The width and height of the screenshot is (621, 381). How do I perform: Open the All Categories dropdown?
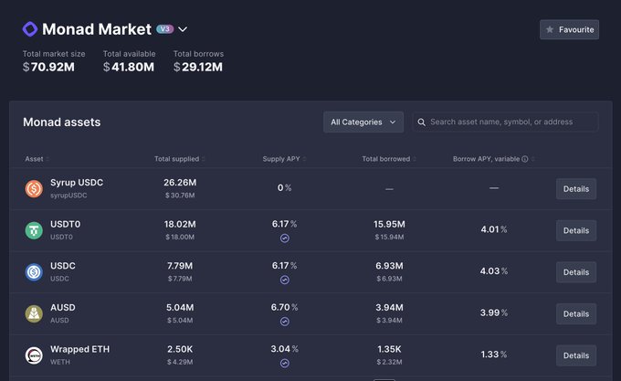coord(363,122)
